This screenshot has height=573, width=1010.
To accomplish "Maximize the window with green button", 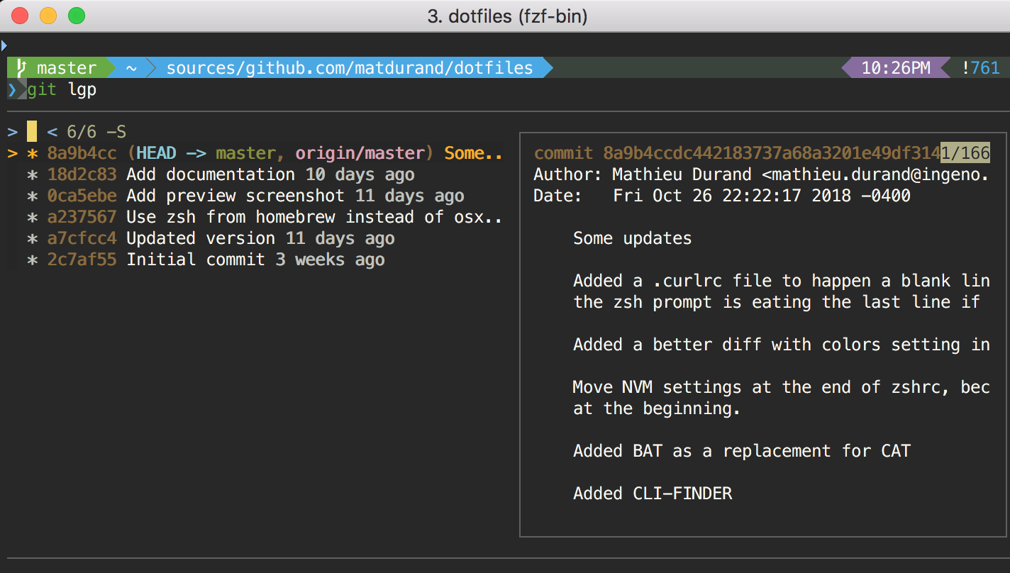I will [x=76, y=16].
